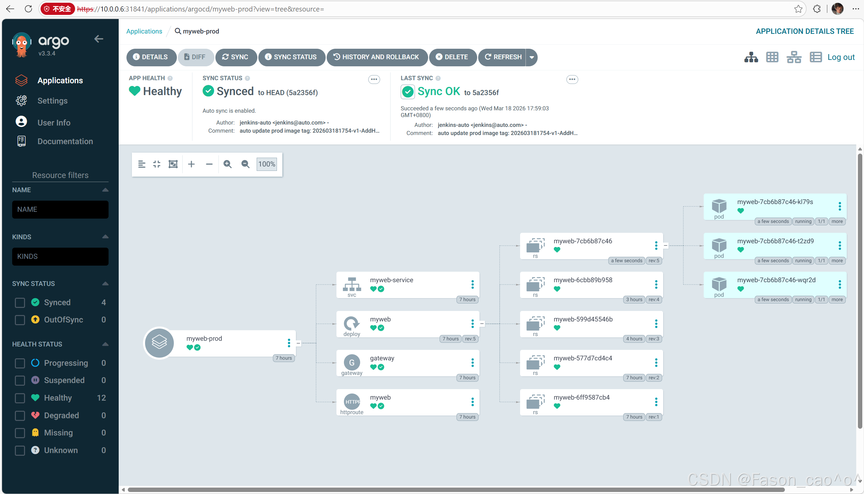
Task: Collapse the KINDS filter section
Action: pos(105,237)
